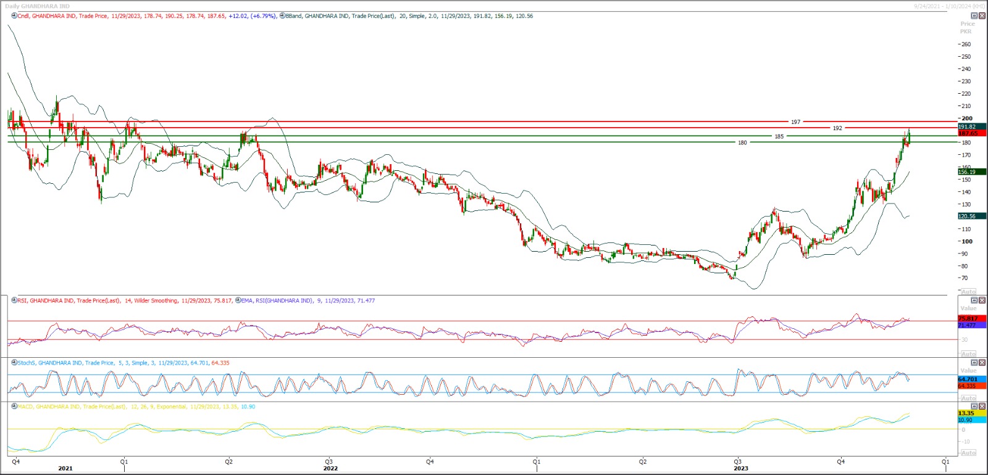
Task: Maximize the MACD indicator panel
Action: (x=974, y=407)
